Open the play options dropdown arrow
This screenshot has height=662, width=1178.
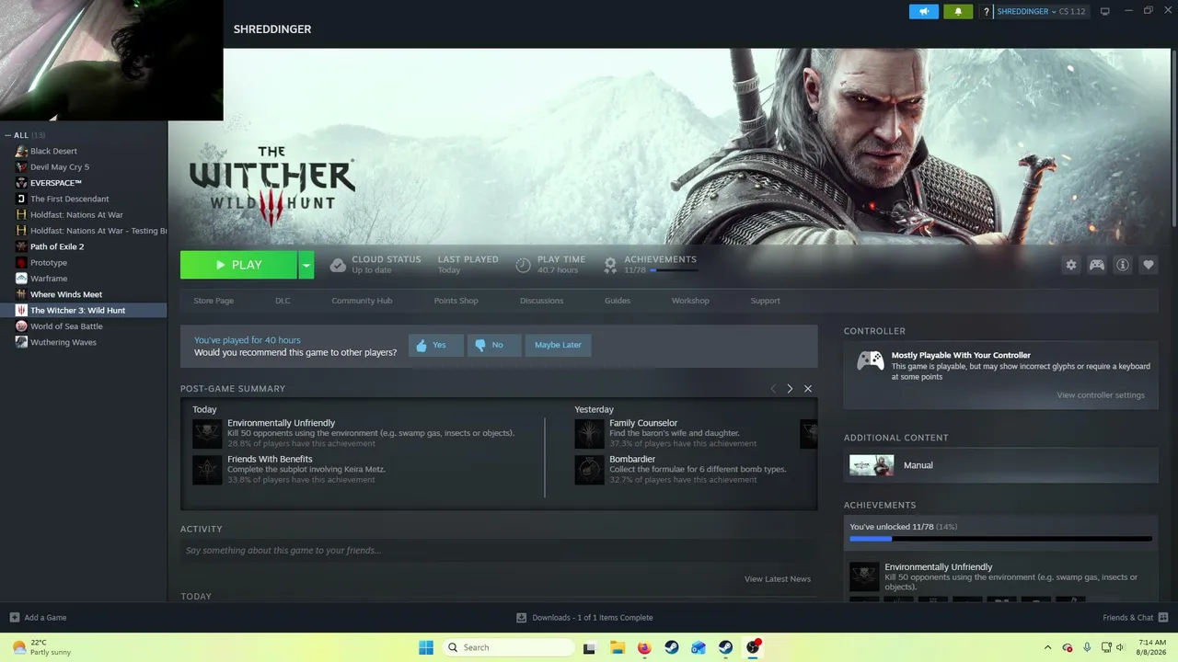click(306, 265)
